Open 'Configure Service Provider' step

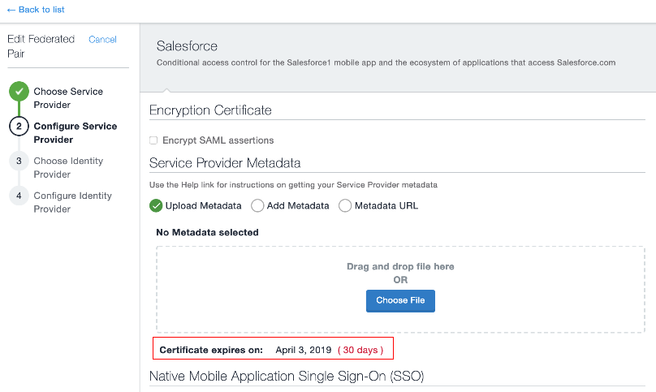click(x=76, y=132)
